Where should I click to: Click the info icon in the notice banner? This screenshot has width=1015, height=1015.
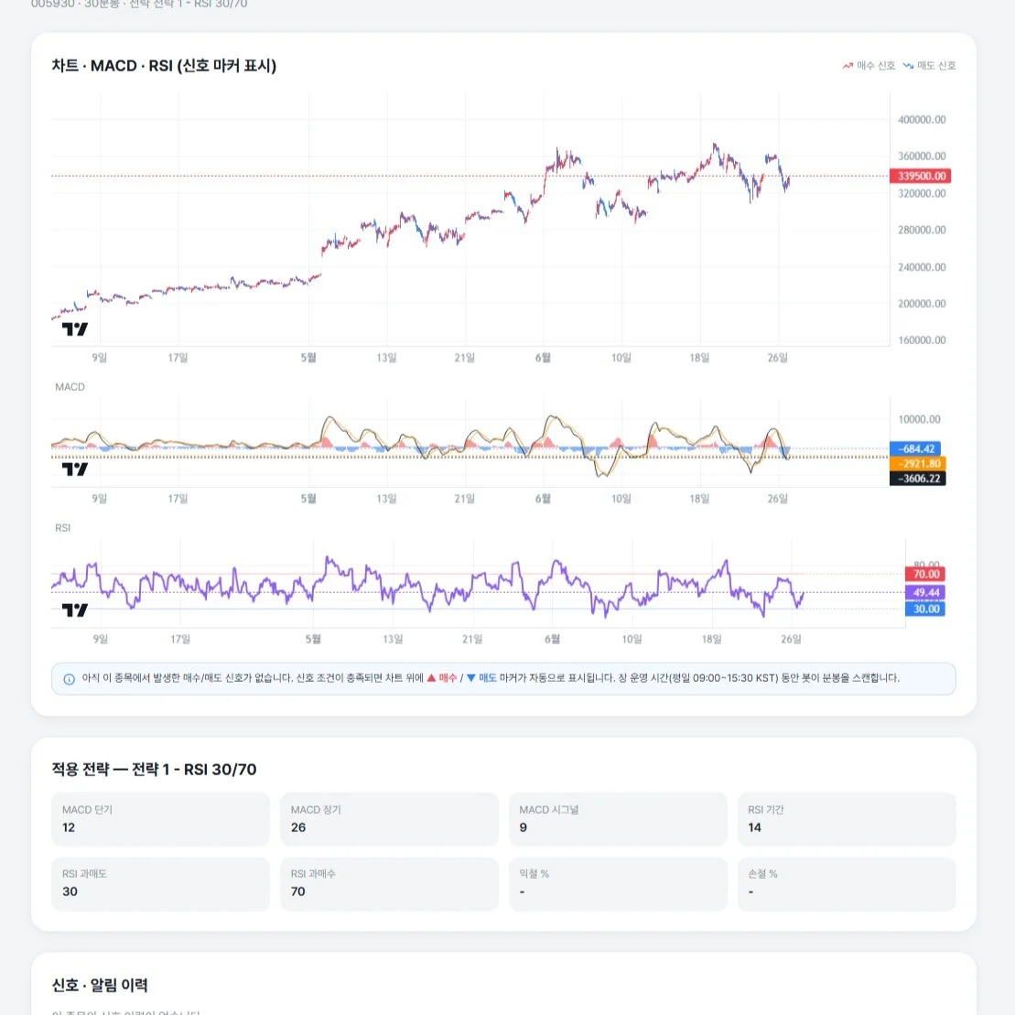69,679
